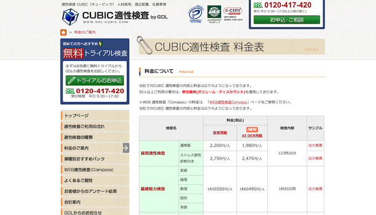The image size is (376, 215).
Task: Select 料金のご案内 in the sidebar
Action: (95, 148)
